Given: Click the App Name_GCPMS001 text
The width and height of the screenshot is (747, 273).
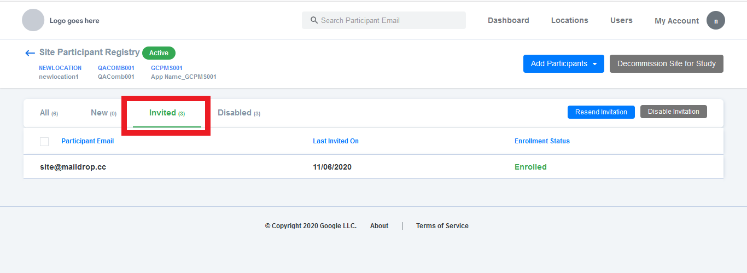Looking at the screenshot, I should coord(184,77).
